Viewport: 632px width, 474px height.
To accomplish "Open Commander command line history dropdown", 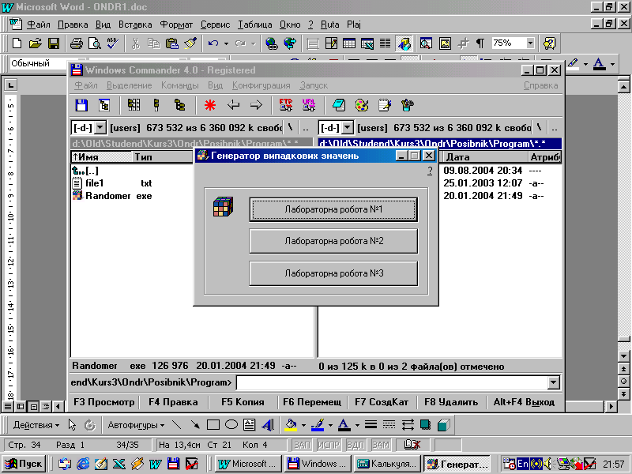I will (x=554, y=382).
